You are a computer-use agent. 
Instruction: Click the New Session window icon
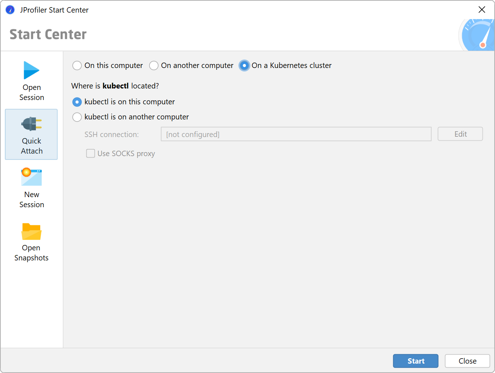[32, 177]
